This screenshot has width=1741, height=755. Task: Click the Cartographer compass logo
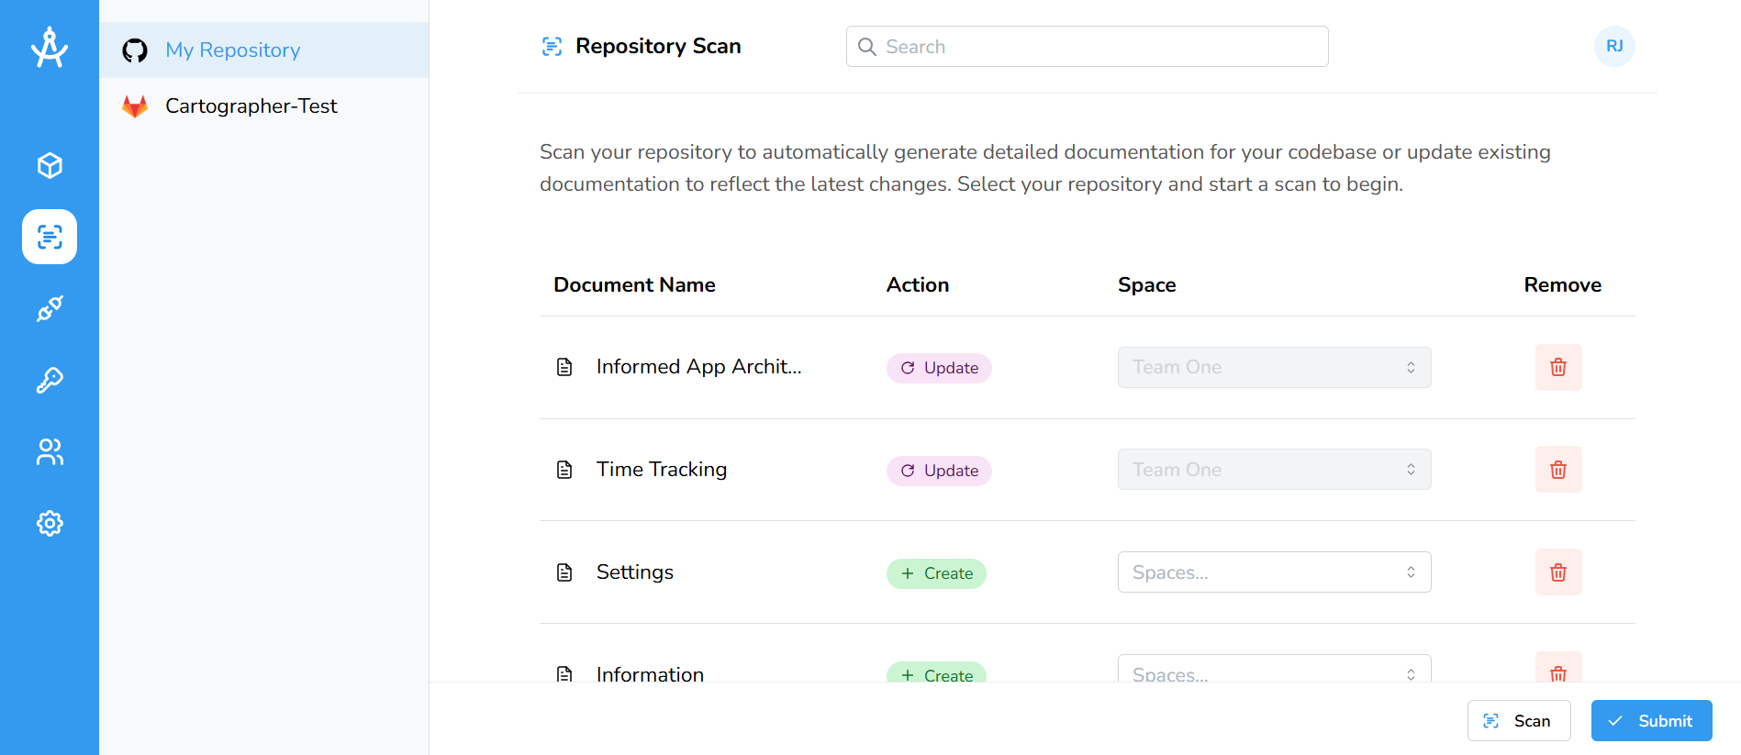click(x=50, y=47)
